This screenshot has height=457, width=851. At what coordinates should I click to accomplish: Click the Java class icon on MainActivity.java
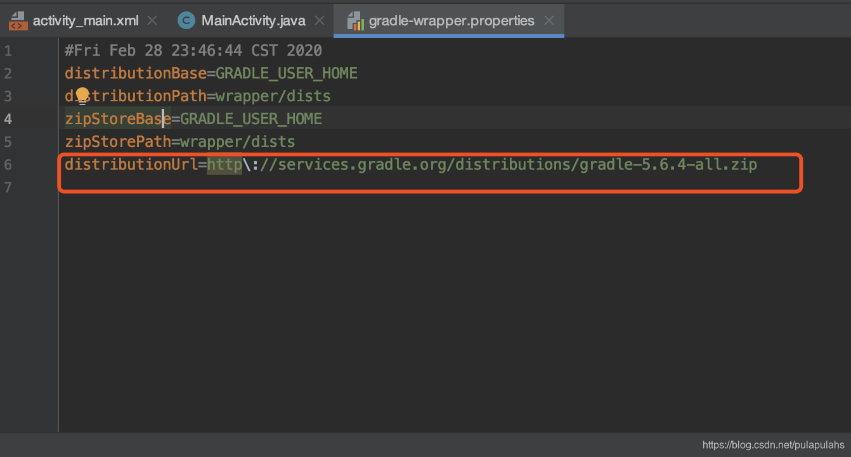[x=186, y=20]
